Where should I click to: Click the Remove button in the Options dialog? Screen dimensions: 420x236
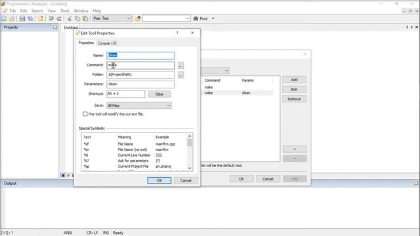295,99
